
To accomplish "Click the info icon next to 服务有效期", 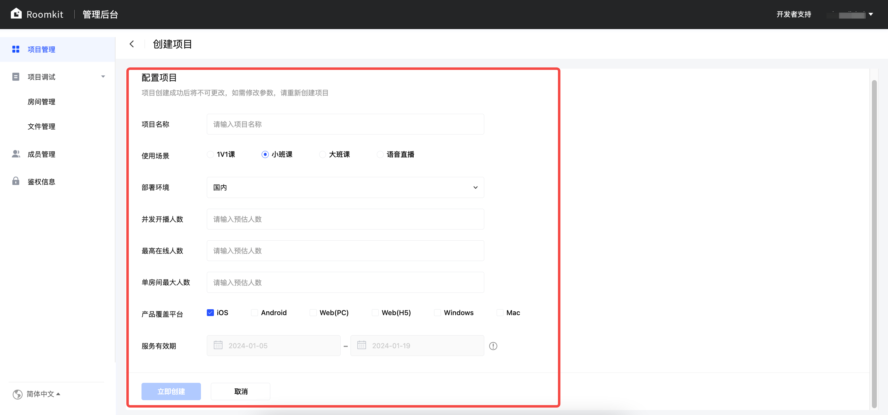I will (493, 346).
